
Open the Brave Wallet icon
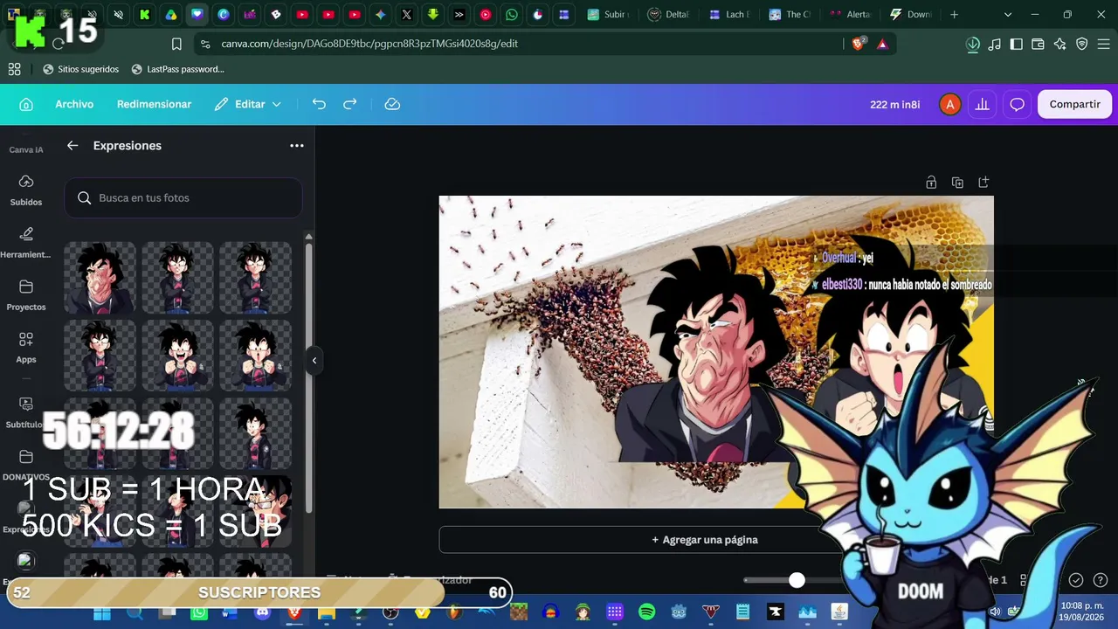pos(1038,44)
